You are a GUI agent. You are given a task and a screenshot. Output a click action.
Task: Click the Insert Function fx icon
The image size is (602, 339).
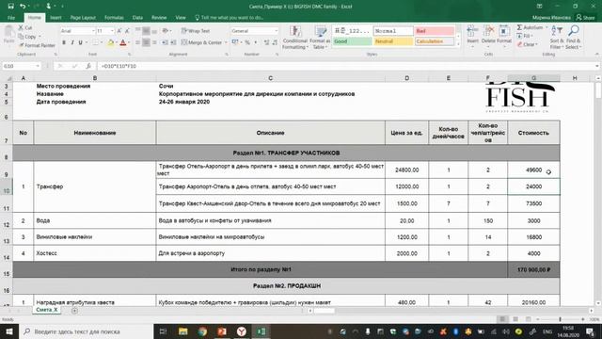click(87, 66)
